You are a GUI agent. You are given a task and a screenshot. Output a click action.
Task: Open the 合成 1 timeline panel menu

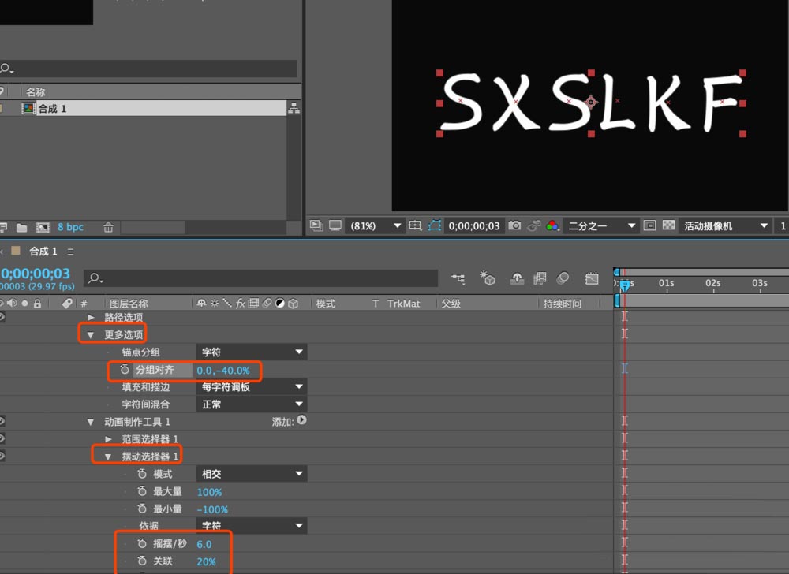coord(70,252)
